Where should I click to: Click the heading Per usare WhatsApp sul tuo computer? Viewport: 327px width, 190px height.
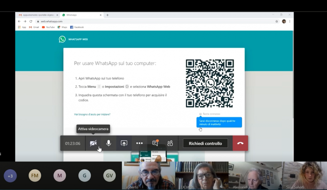tap(115, 63)
